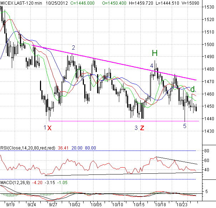The width and height of the screenshot is (216, 208).
Task: Click price axis label 1440
Action: (209, 119)
